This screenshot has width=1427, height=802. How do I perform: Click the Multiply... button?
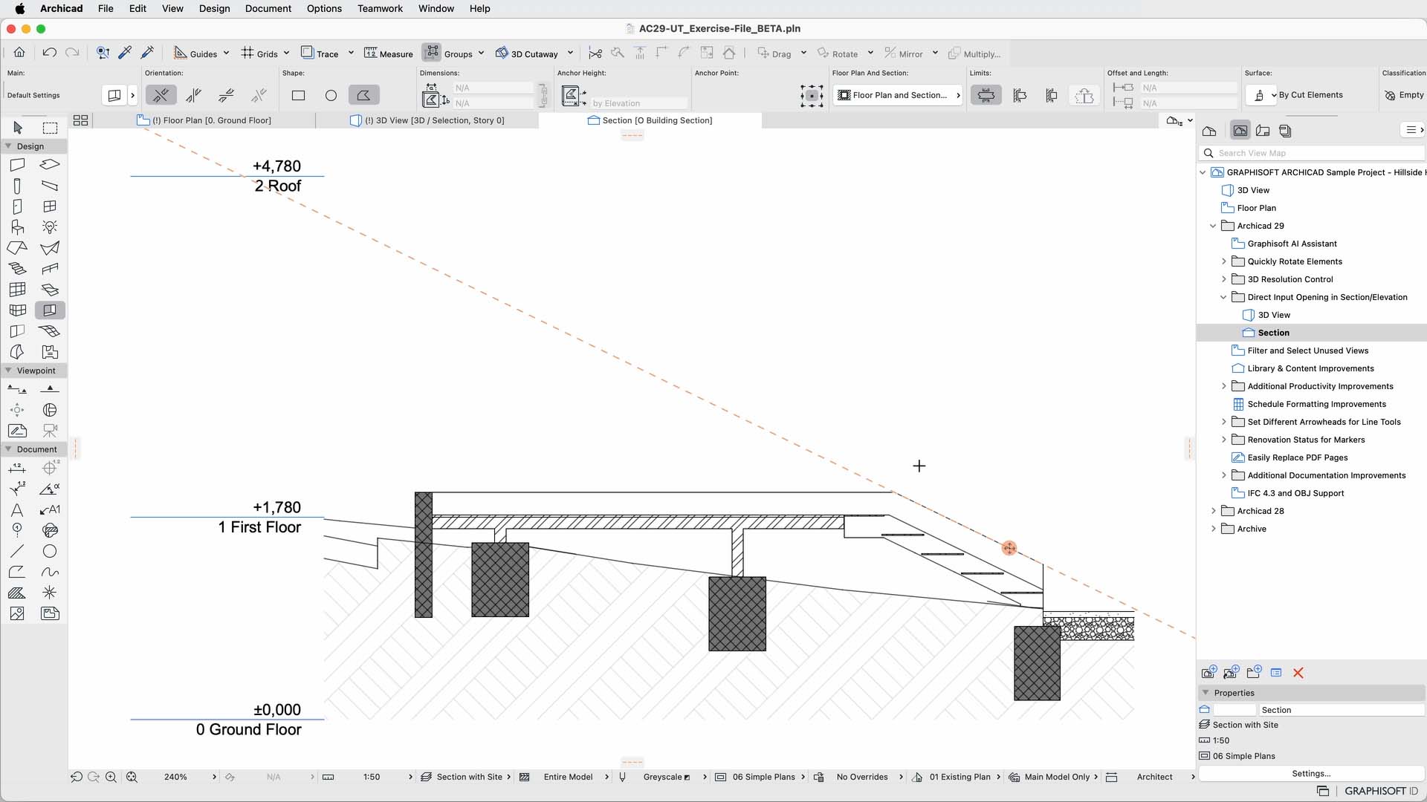click(x=974, y=53)
